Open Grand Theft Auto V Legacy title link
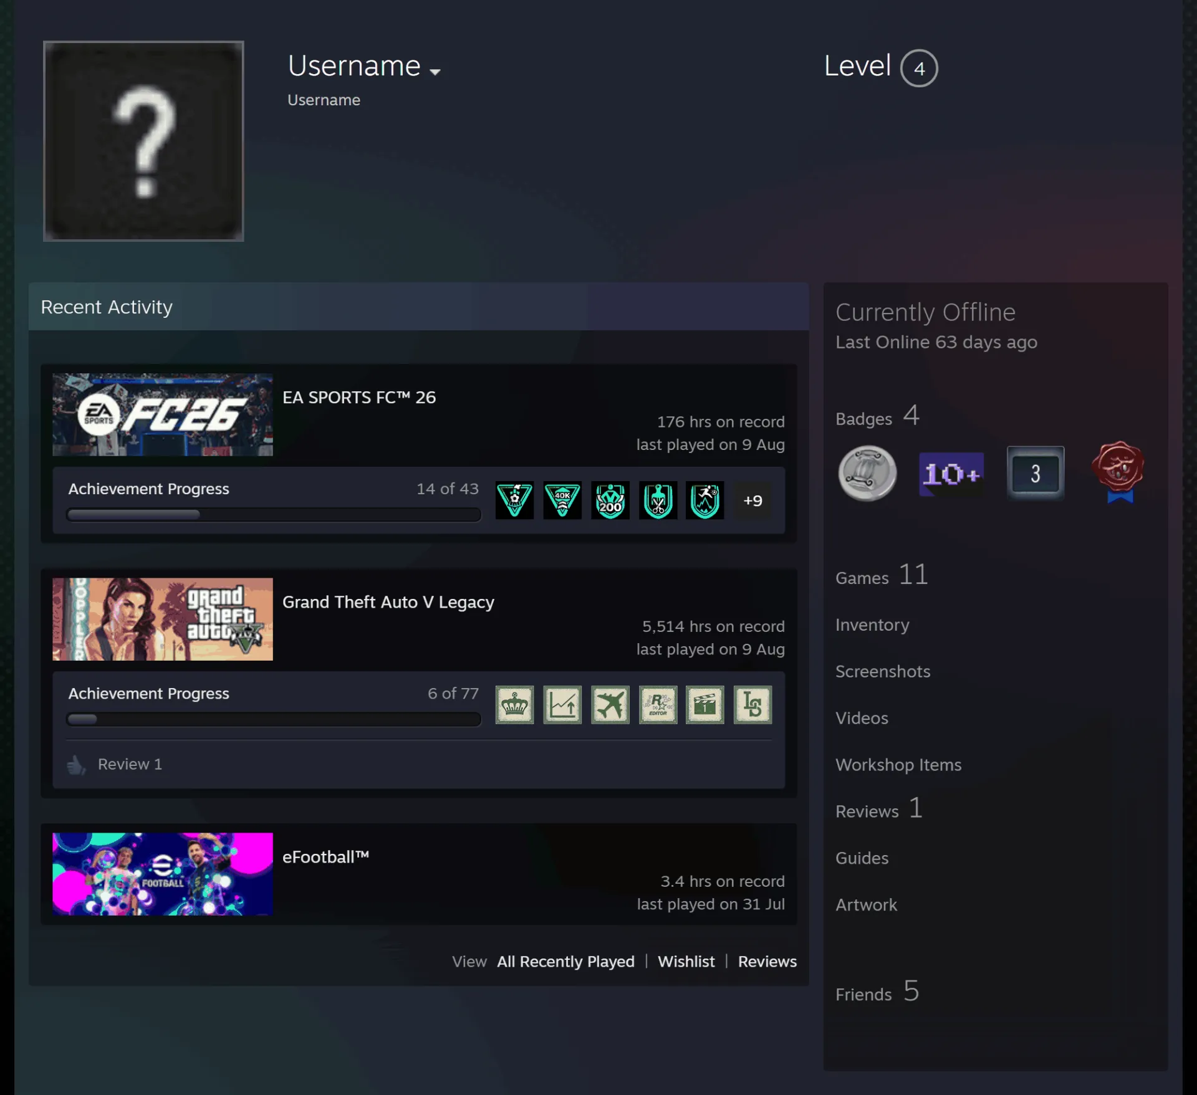1197x1095 pixels. 388,603
